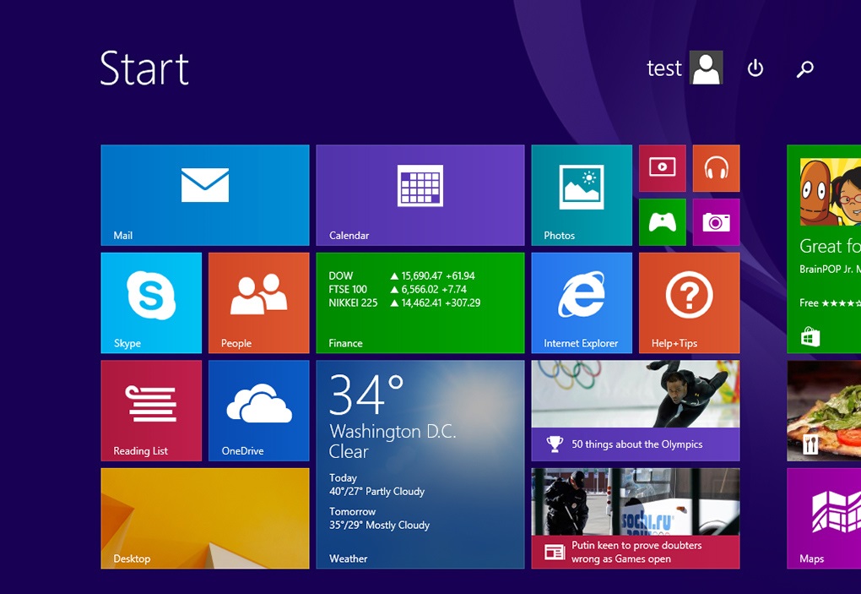Viewport: 861px width, 594px height.
Task: Open the Help+Tips tile
Action: pos(689,302)
